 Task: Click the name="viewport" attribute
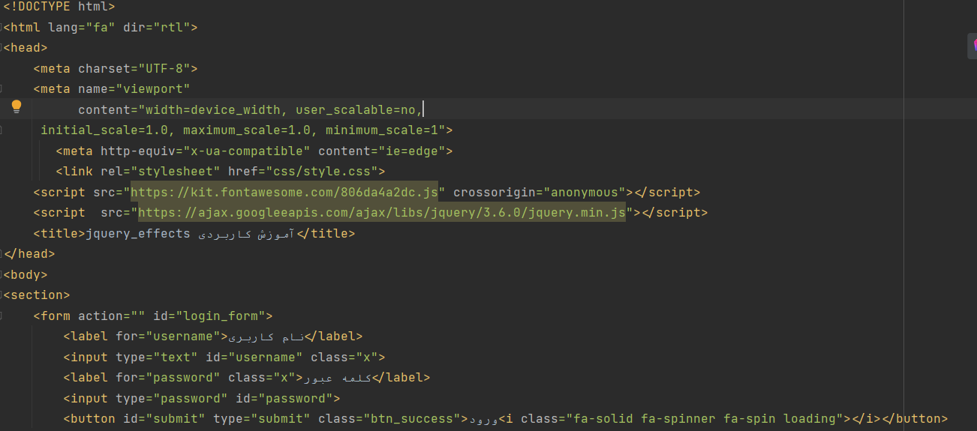134,89
